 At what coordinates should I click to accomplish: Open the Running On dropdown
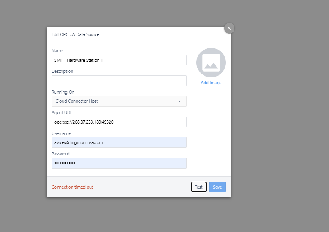coord(119,101)
